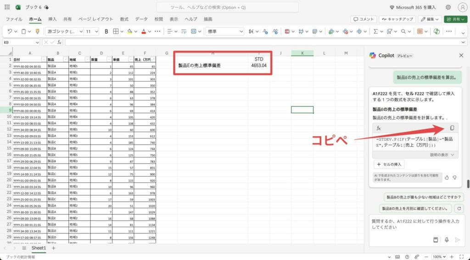The image size is (470, 260).
Task: Switch to the 数式 tab
Action: [x=124, y=19]
